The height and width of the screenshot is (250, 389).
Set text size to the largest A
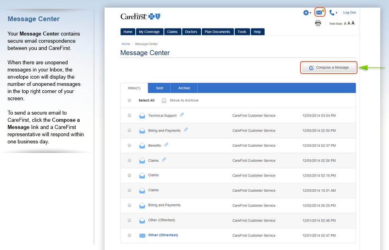(x=353, y=23)
